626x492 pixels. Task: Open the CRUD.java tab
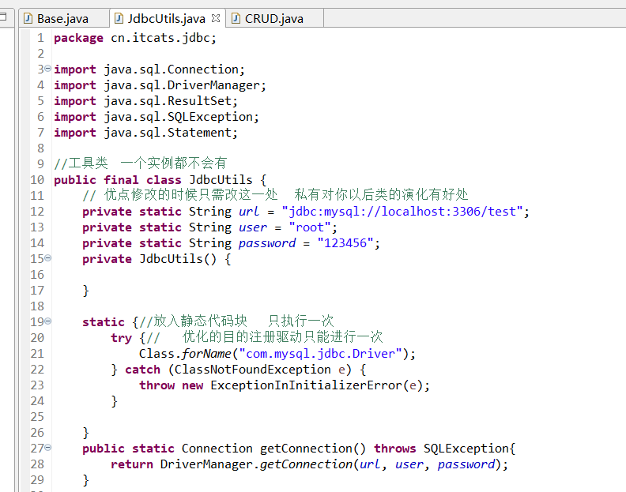[273, 19]
